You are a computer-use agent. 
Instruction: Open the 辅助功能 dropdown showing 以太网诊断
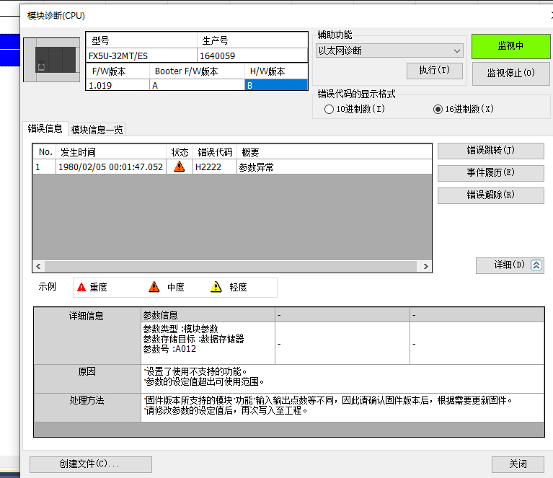pos(389,50)
